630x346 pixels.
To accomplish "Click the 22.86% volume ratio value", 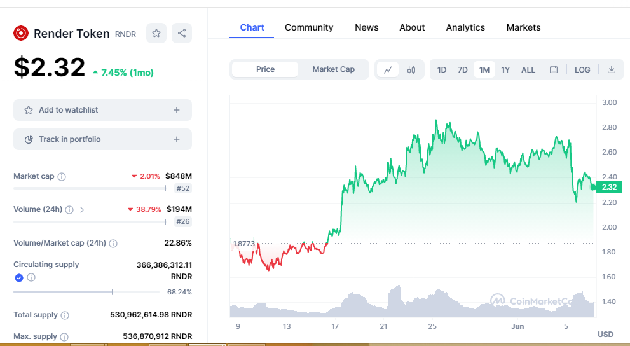I will coord(178,243).
